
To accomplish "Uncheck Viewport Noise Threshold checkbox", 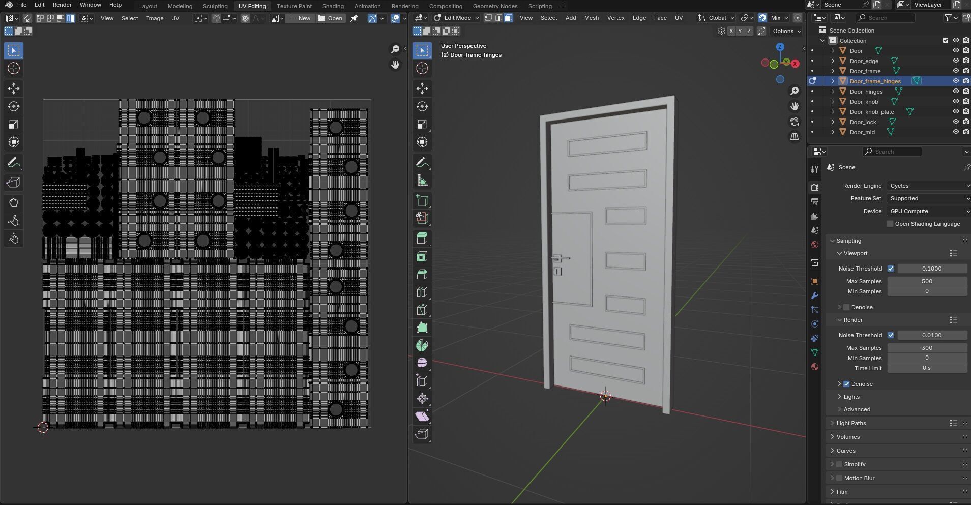I will click(x=891, y=269).
